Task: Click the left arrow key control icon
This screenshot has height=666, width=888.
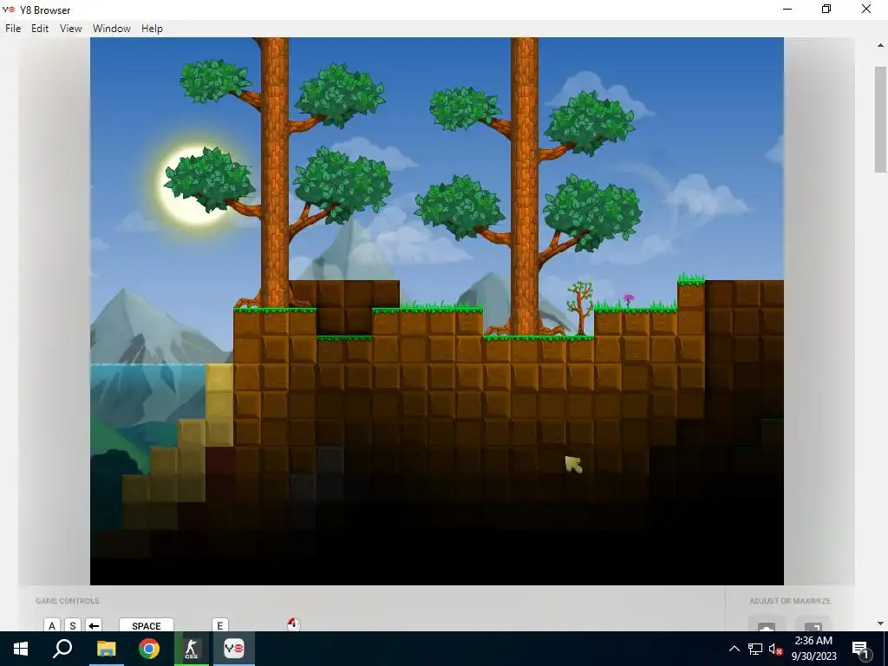Action: click(x=94, y=625)
